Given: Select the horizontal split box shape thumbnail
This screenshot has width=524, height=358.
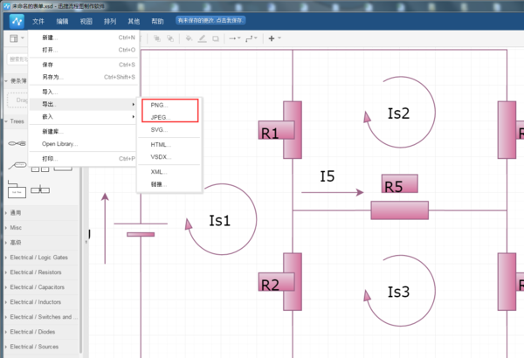Looking at the screenshot, I should pyautogui.click(x=40, y=189).
